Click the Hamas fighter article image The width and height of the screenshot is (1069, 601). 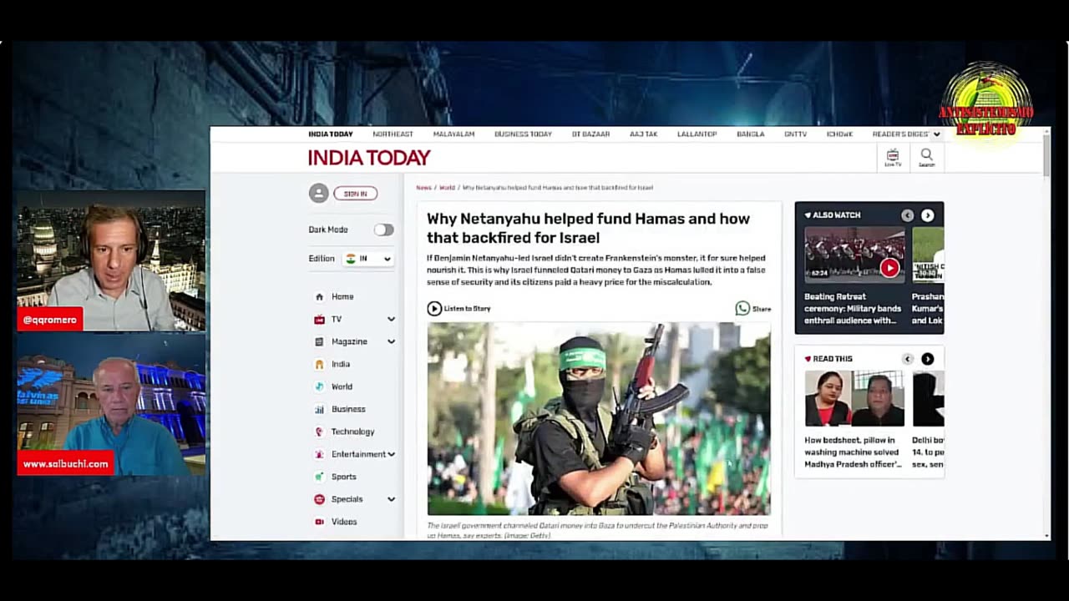tap(599, 419)
